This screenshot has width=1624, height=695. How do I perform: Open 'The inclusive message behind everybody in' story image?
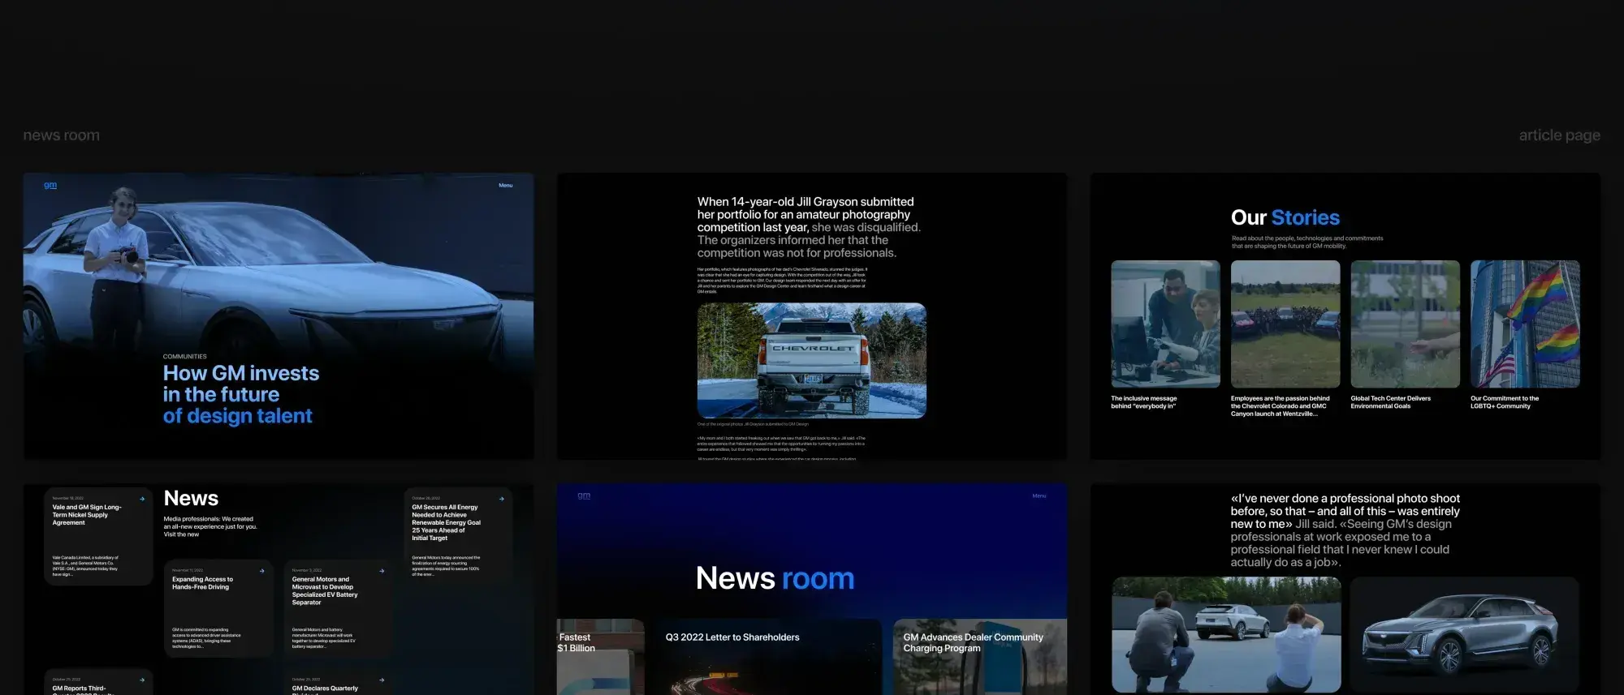(x=1165, y=324)
